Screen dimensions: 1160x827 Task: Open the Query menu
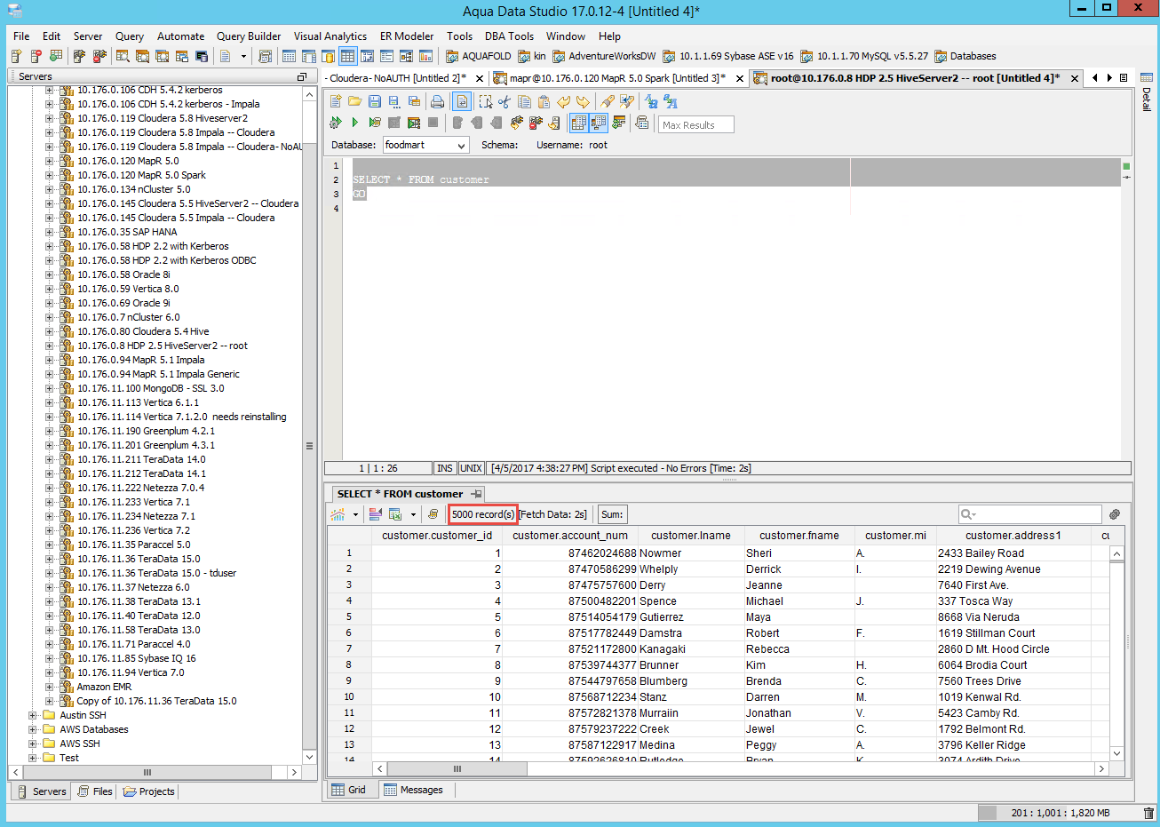click(130, 36)
